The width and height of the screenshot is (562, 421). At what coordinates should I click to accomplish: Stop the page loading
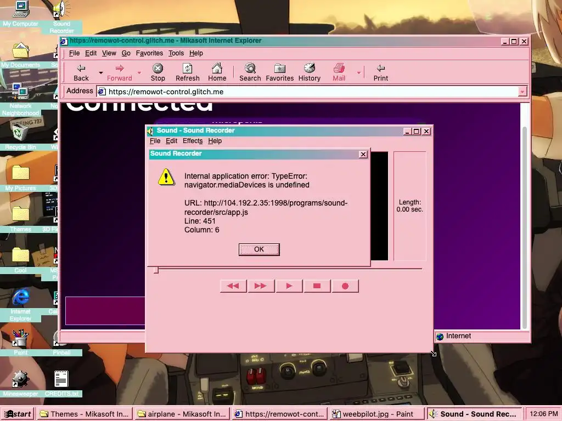(x=158, y=72)
